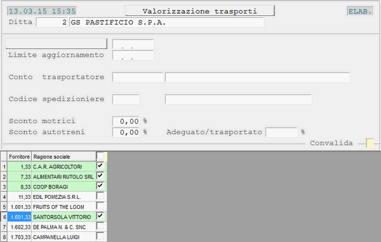Tick the CAMPANELLA LUIGI checkbox

[100, 236]
